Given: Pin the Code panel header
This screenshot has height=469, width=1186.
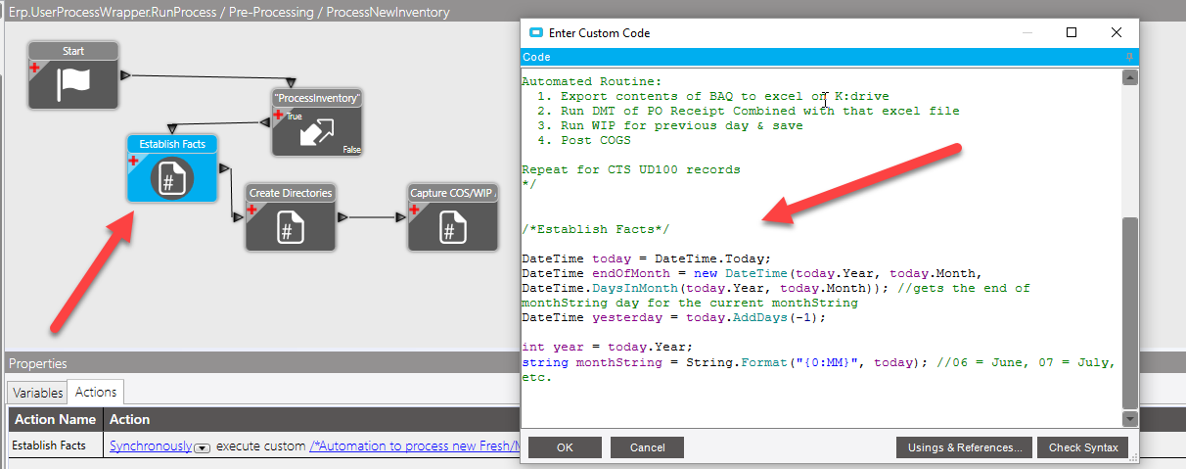Looking at the screenshot, I should 1129,57.
